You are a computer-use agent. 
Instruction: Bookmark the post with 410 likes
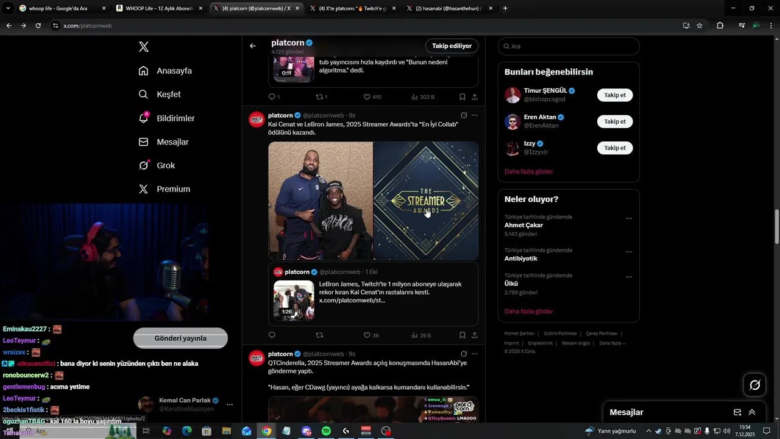tap(463, 96)
